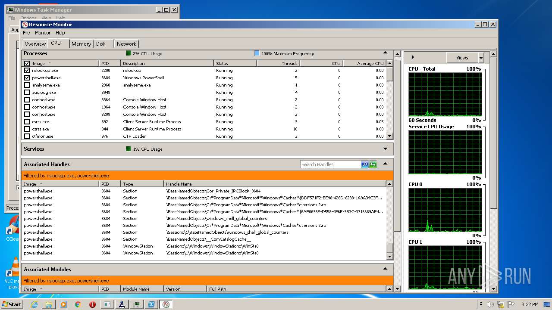
Task: Open the network utility taskbar button
Action: tap(122, 304)
